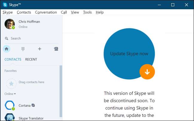Click Chris Hoffman's profile picture
Viewport: 194px width, 121px height.
(10, 24)
